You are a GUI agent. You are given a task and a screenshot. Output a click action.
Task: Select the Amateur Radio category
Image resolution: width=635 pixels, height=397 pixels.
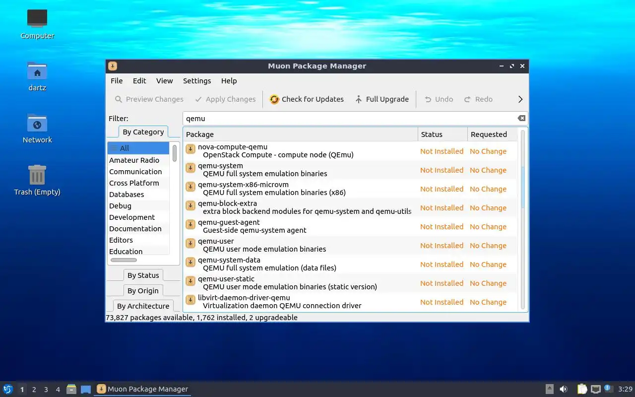point(138,160)
